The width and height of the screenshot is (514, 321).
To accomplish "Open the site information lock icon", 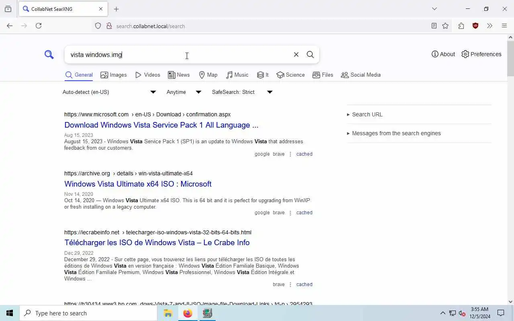I will [109, 26].
